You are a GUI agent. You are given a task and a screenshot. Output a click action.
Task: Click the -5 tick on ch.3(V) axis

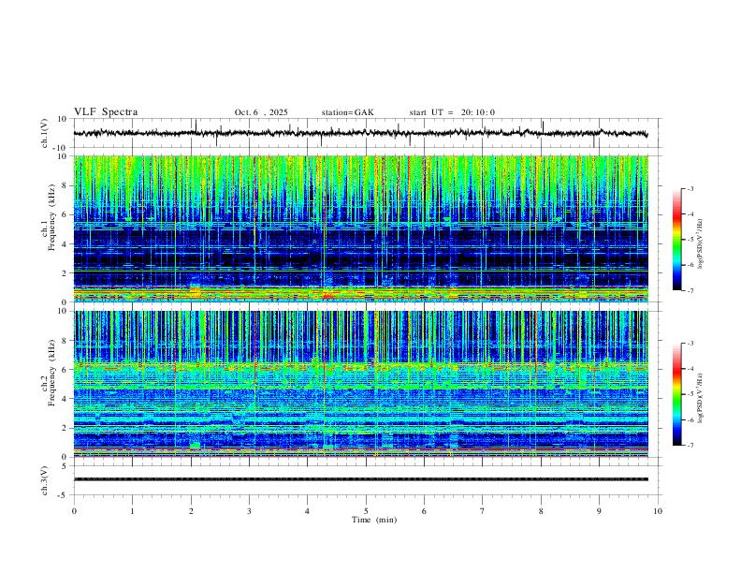click(64, 495)
